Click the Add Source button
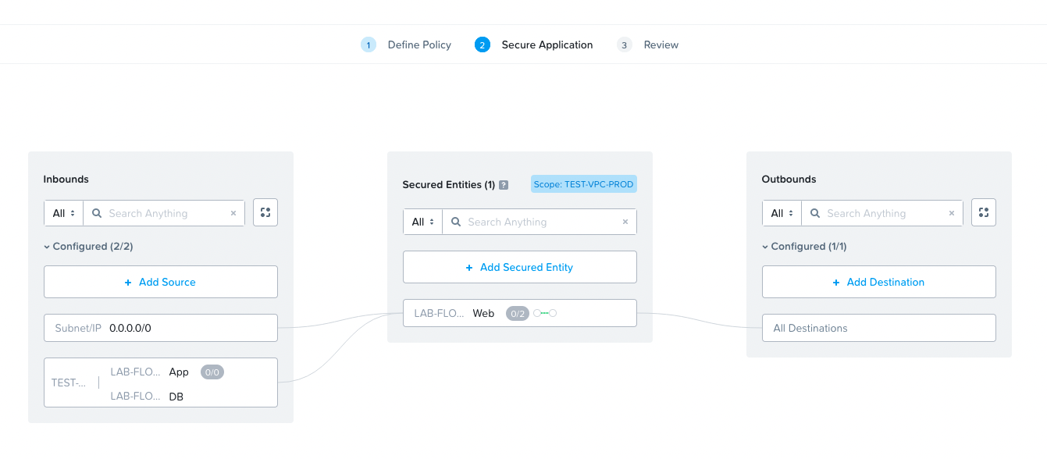Viewport: 1047px width, 459px height. [x=161, y=282]
